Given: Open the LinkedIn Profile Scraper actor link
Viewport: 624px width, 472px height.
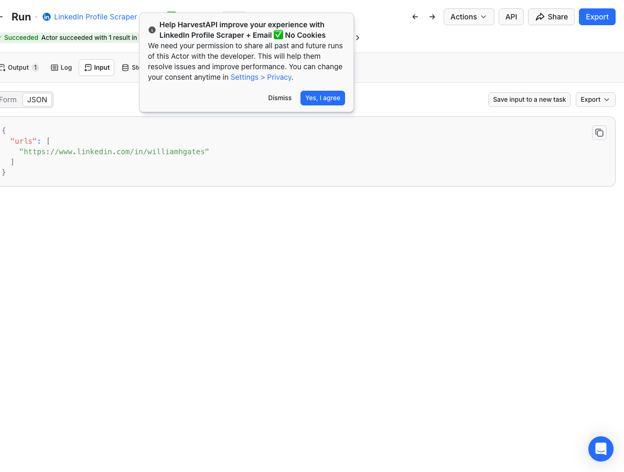Looking at the screenshot, I should [95, 17].
